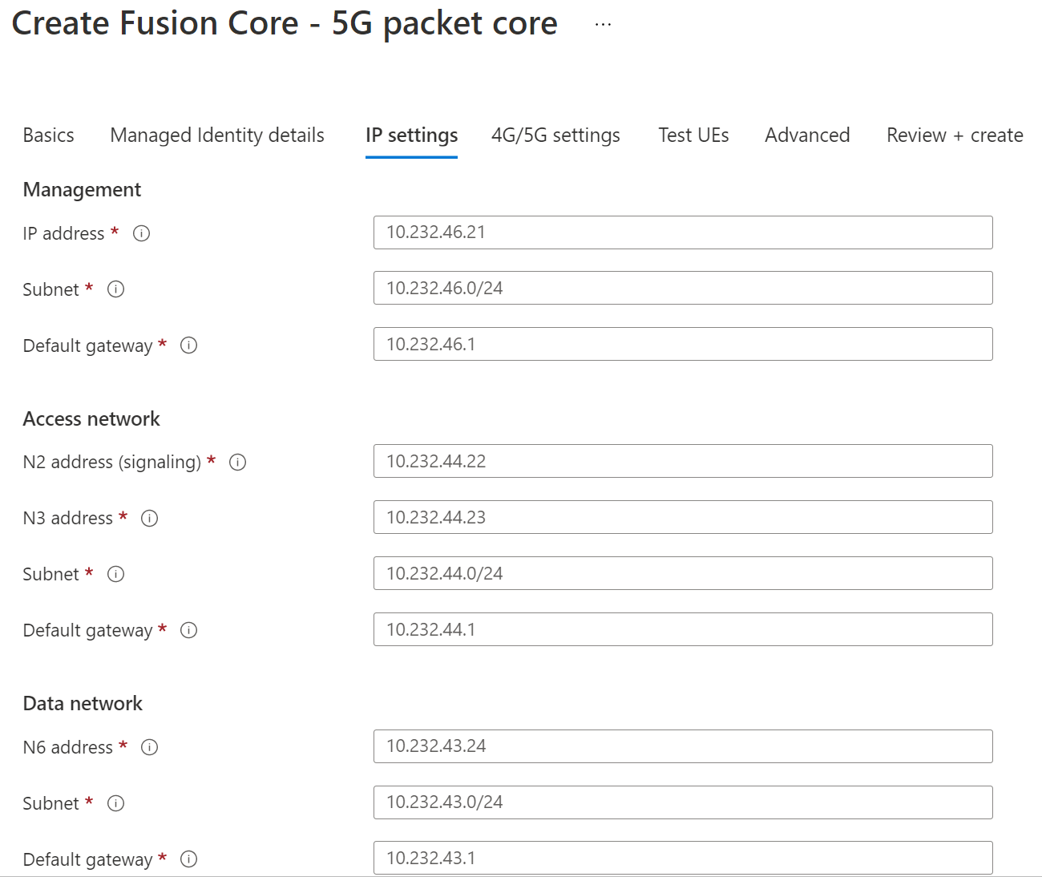
Task: Open info for Access network Default gateway
Action: (x=189, y=630)
